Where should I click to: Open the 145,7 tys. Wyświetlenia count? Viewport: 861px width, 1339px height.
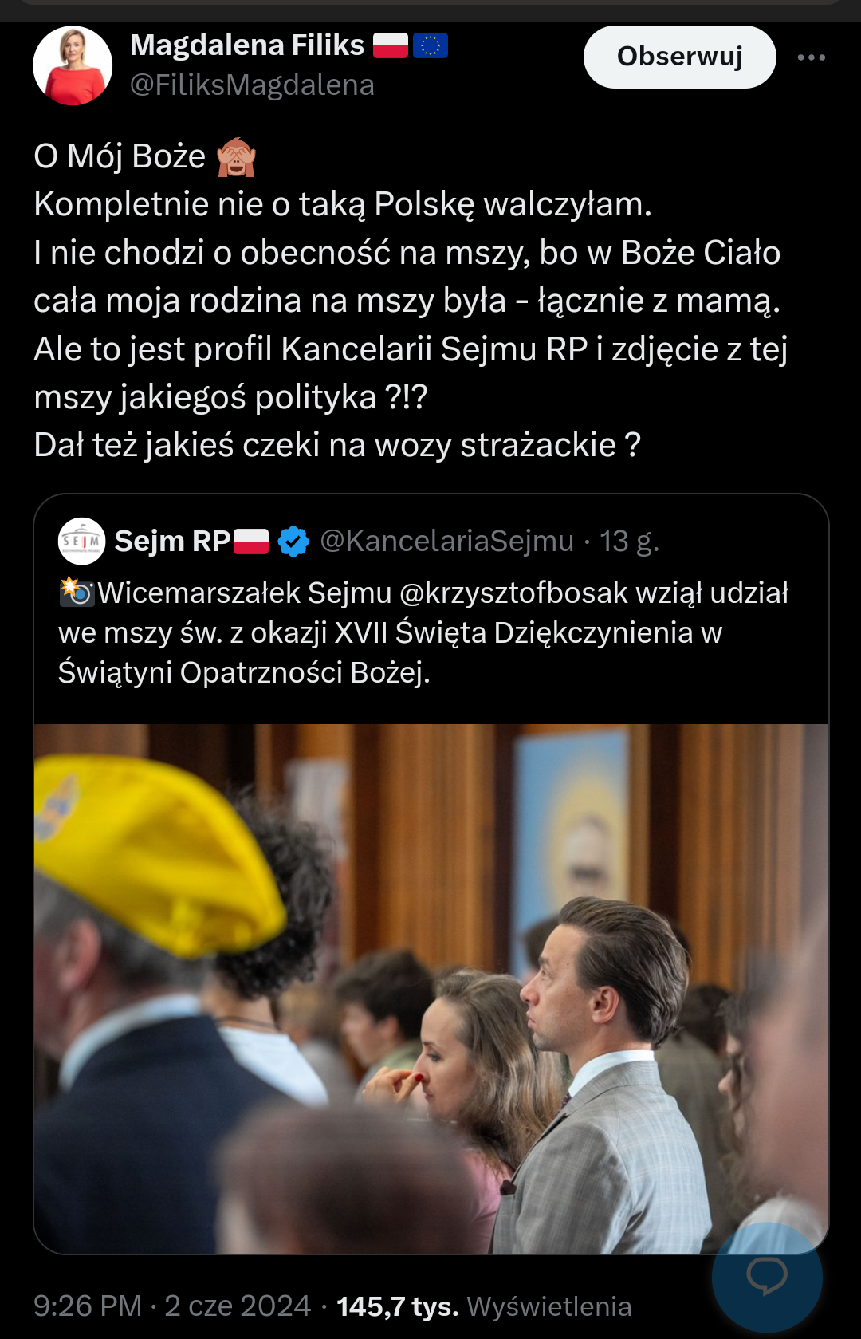click(484, 1306)
